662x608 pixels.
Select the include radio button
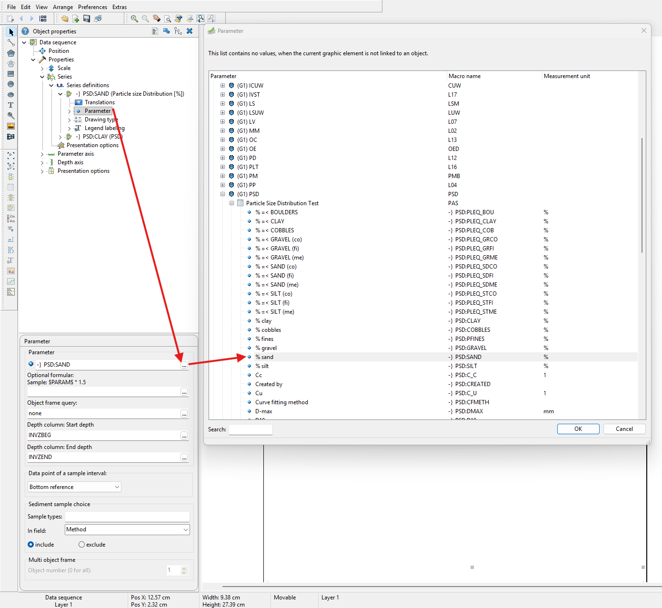[x=31, y=545]
